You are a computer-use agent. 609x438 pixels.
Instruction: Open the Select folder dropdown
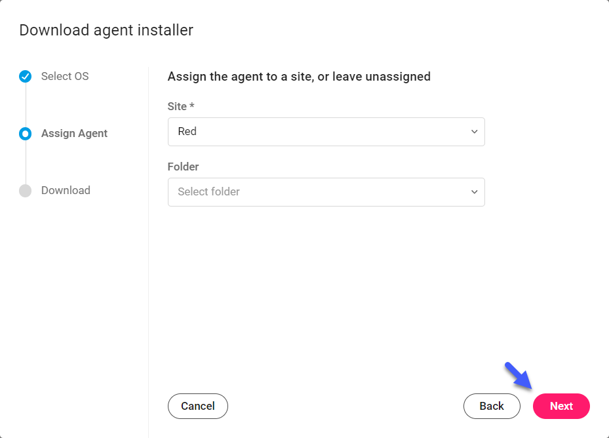click(x=326, y=191)
